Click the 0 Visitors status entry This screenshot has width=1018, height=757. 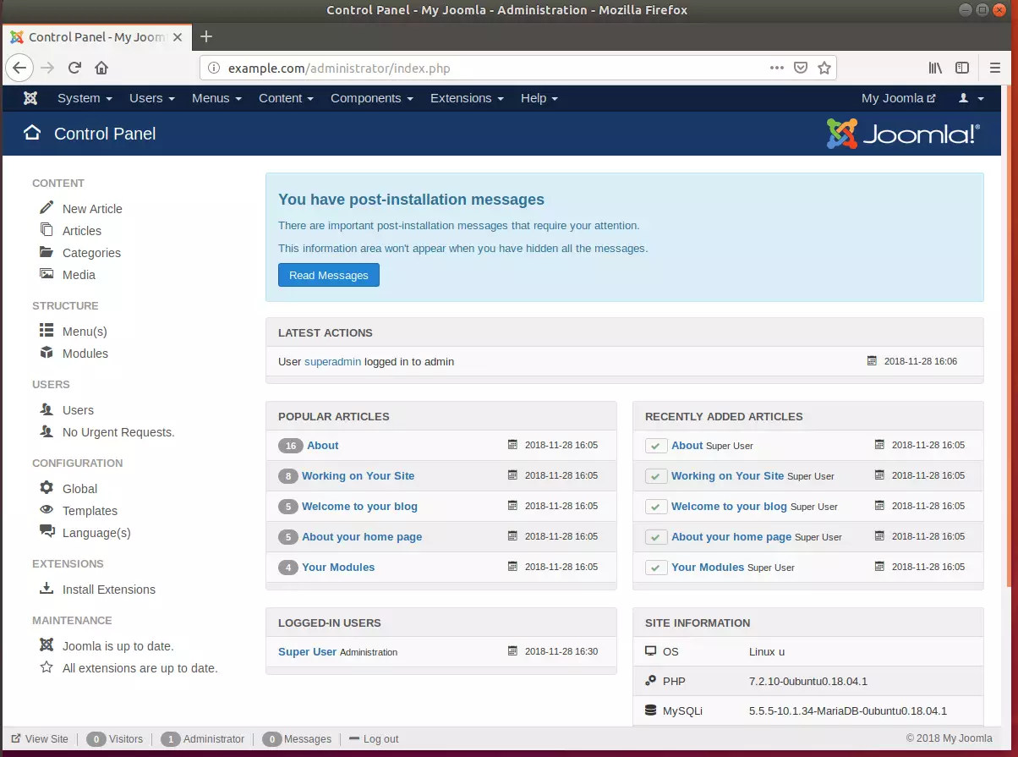tap(114, 738)
